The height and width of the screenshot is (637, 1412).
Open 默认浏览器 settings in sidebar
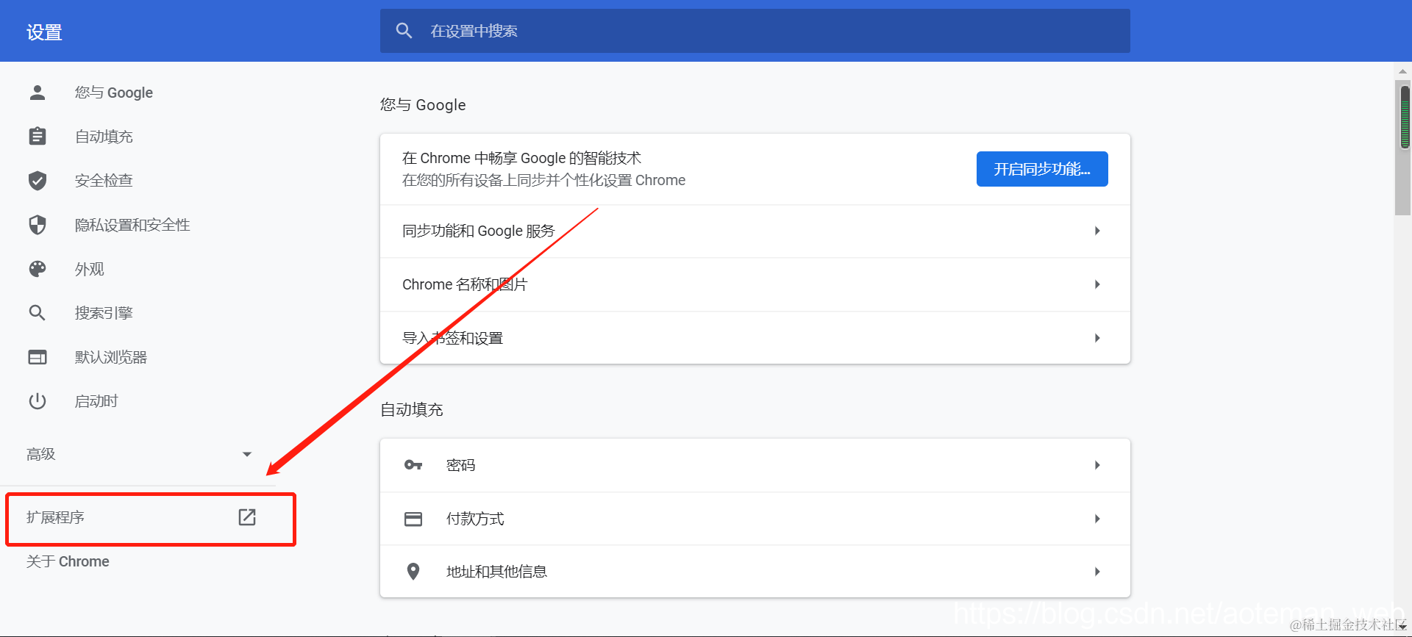click(x=111, y=357)
